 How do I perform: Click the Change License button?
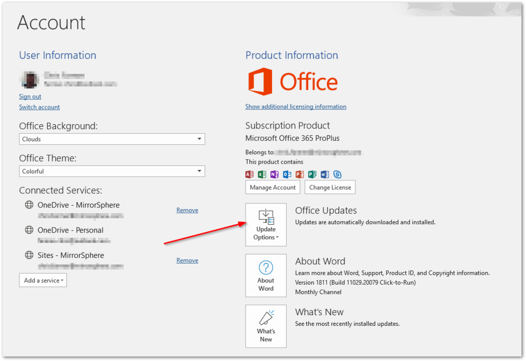click(330, 187)
